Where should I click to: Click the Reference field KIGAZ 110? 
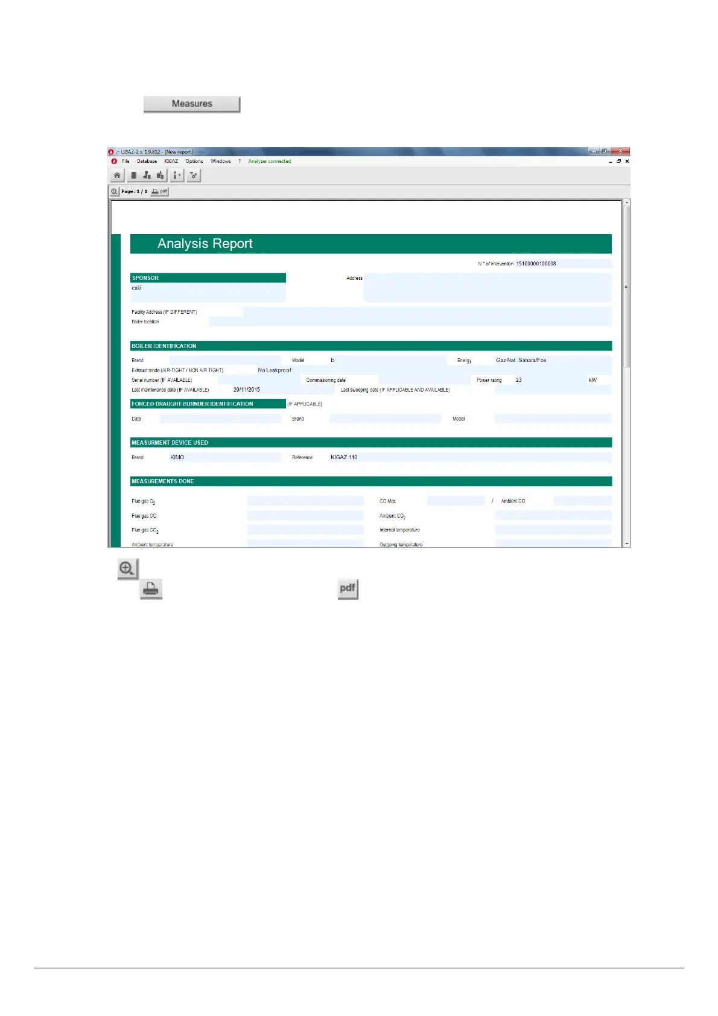[470, 457]
